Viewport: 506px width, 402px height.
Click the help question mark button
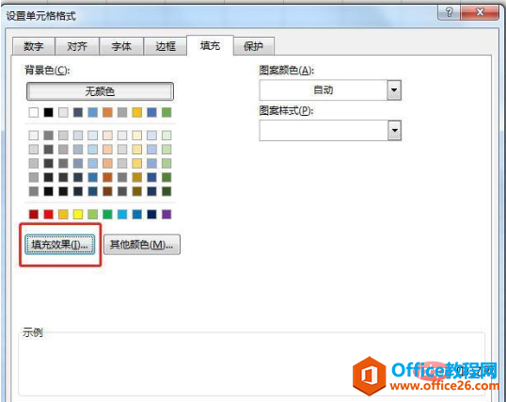[449, 12]
